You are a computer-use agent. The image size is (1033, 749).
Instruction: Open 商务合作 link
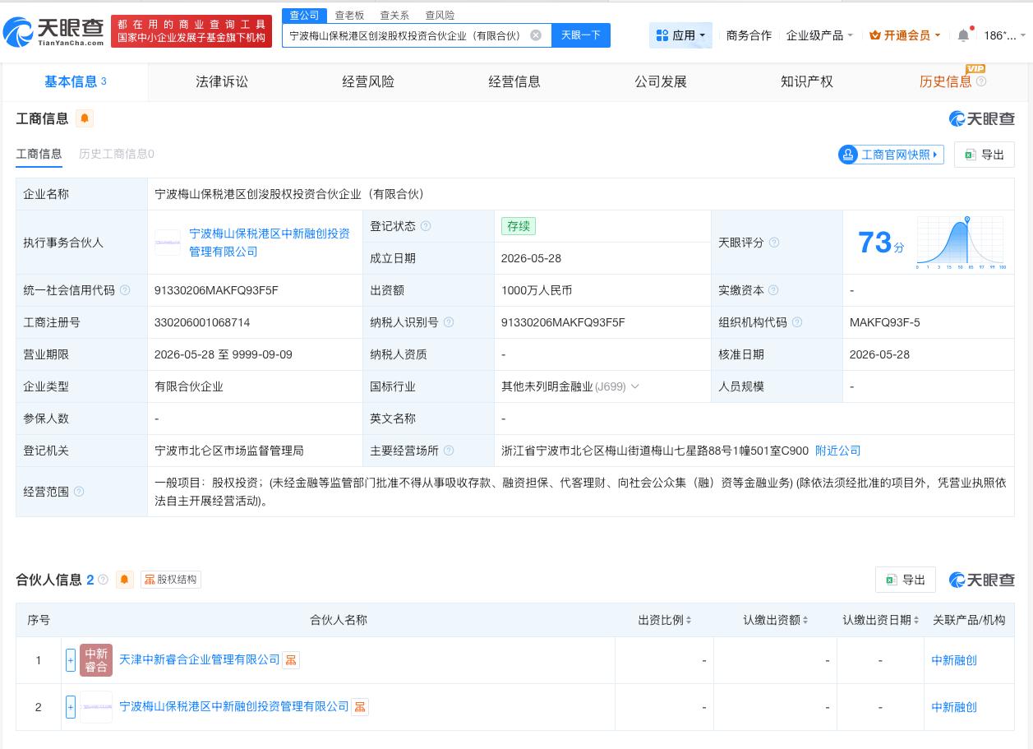tap(749, 35)
